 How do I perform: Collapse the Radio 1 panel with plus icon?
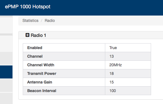pyautogui.click(x=27, y=35)
